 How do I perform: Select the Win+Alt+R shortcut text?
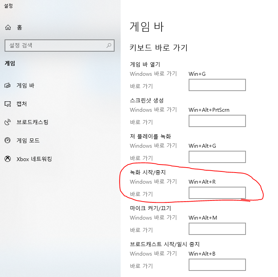pyautogui.click(x=202, y=182)
